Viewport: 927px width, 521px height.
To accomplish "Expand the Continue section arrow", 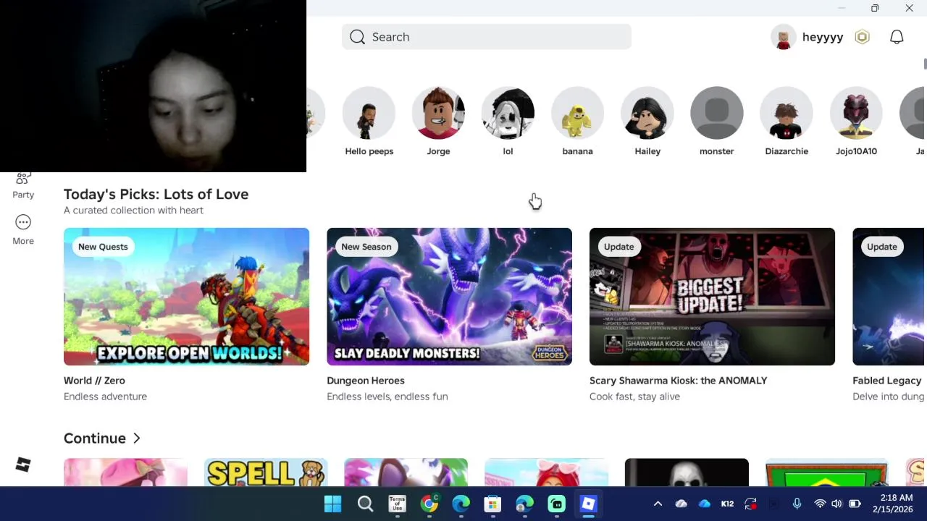I will (136, 439).
